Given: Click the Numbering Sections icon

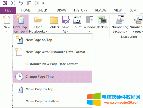Looking at the screenshot, I should tap(120, 19).
